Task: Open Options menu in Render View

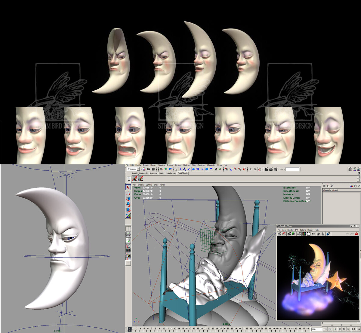Action: point(303,230)
